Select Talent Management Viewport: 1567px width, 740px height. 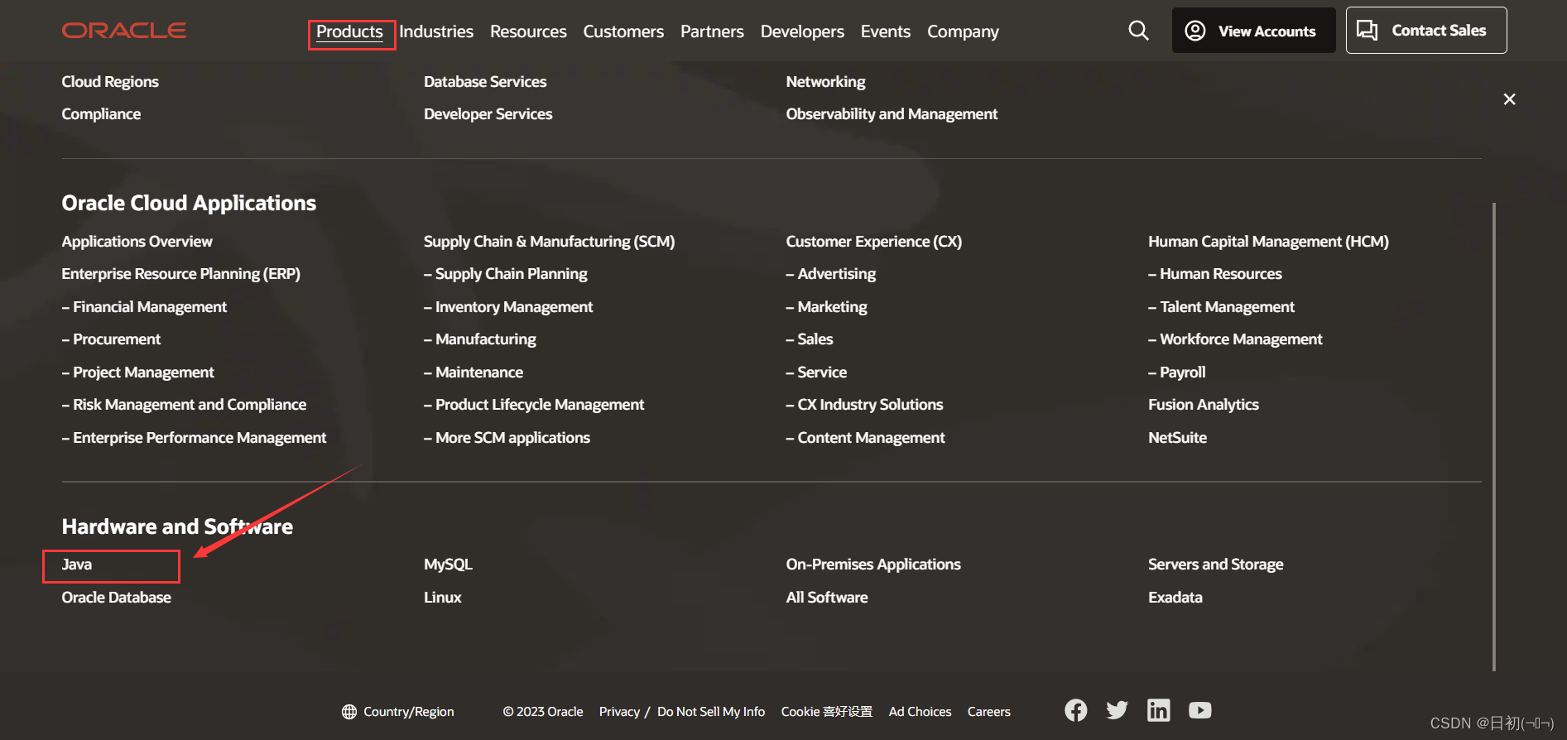[x=1221, y=307]
